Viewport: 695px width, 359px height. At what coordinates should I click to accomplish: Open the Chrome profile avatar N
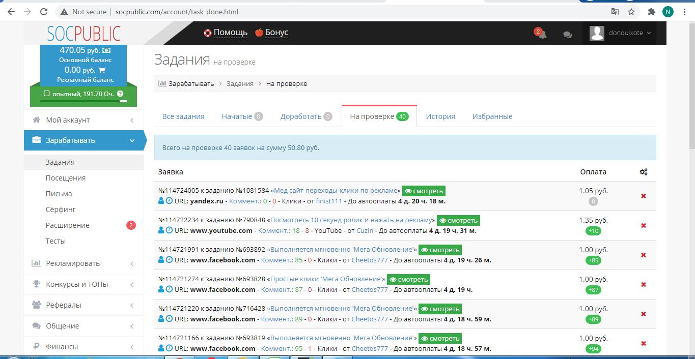tap(668, 12)
